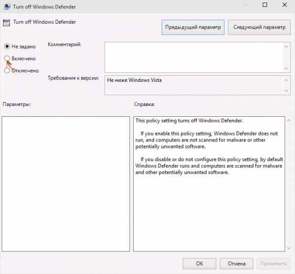The height and width of the screenshot is (274, 295).
Task: Confirm with the OK button
Action: tap(200, 264)
